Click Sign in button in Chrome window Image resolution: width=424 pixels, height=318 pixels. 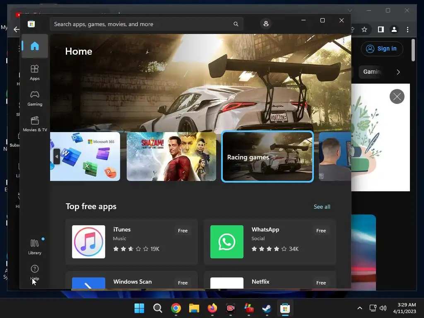382,49
